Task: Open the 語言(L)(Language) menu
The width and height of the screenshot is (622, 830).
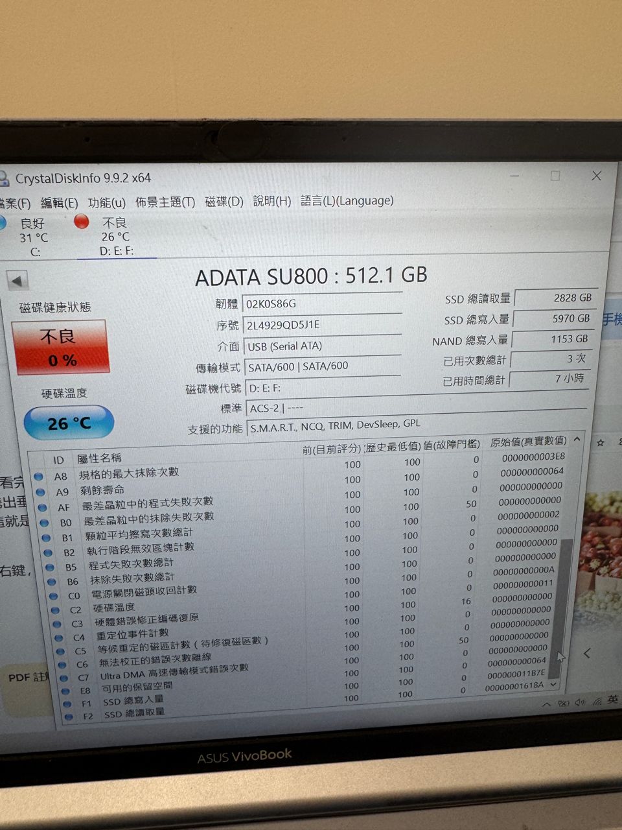Action: (347, 201)
